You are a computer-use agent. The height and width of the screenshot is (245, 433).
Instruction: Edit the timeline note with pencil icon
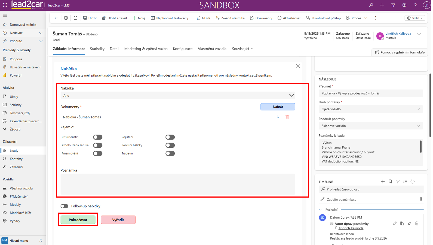tap(395, 223)
